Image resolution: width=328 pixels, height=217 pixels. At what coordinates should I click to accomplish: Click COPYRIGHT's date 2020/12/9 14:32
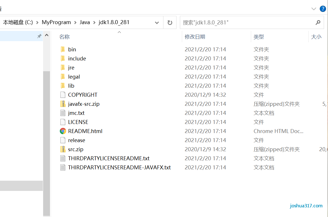pos(205,95)
